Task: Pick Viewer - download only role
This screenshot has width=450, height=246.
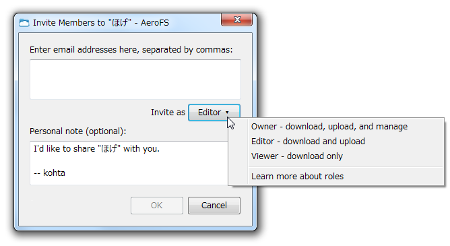Action: pos(297,156)
